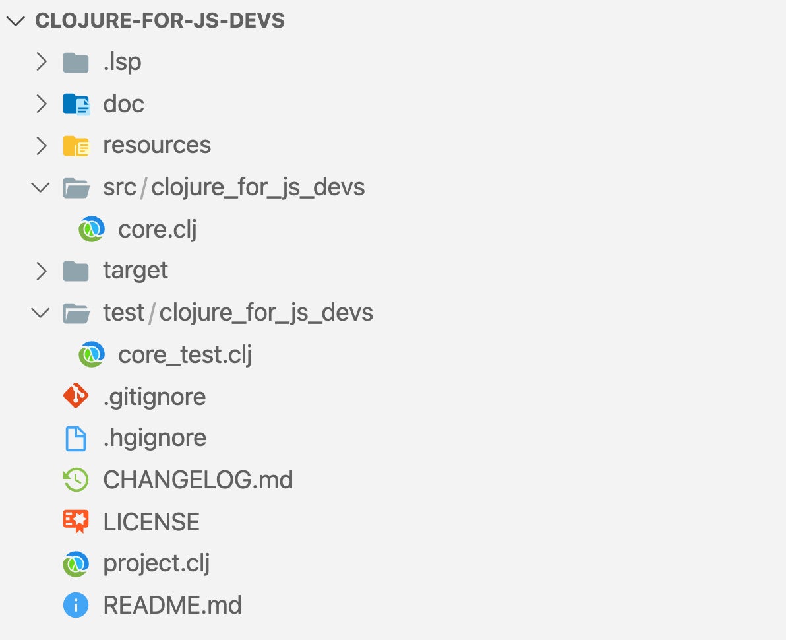Click the Clojure icon next to core_test.clj
This screenshot has height=640, width=786.
91,354
